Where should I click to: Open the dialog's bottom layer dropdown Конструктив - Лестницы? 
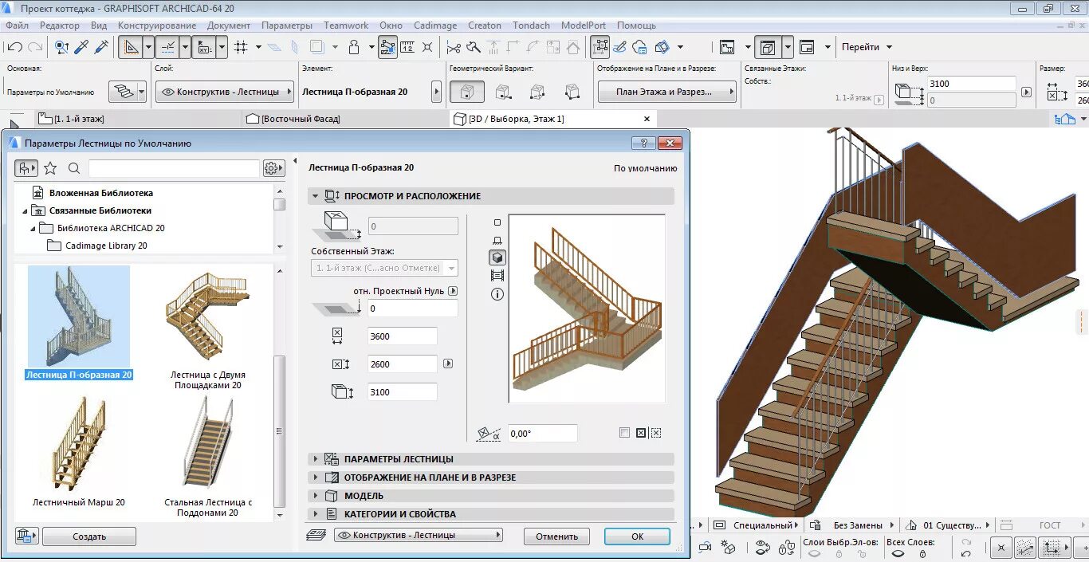point(419,536)
